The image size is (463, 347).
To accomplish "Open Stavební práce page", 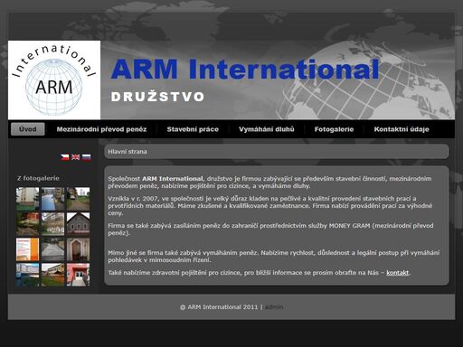I will pos(193,129).
